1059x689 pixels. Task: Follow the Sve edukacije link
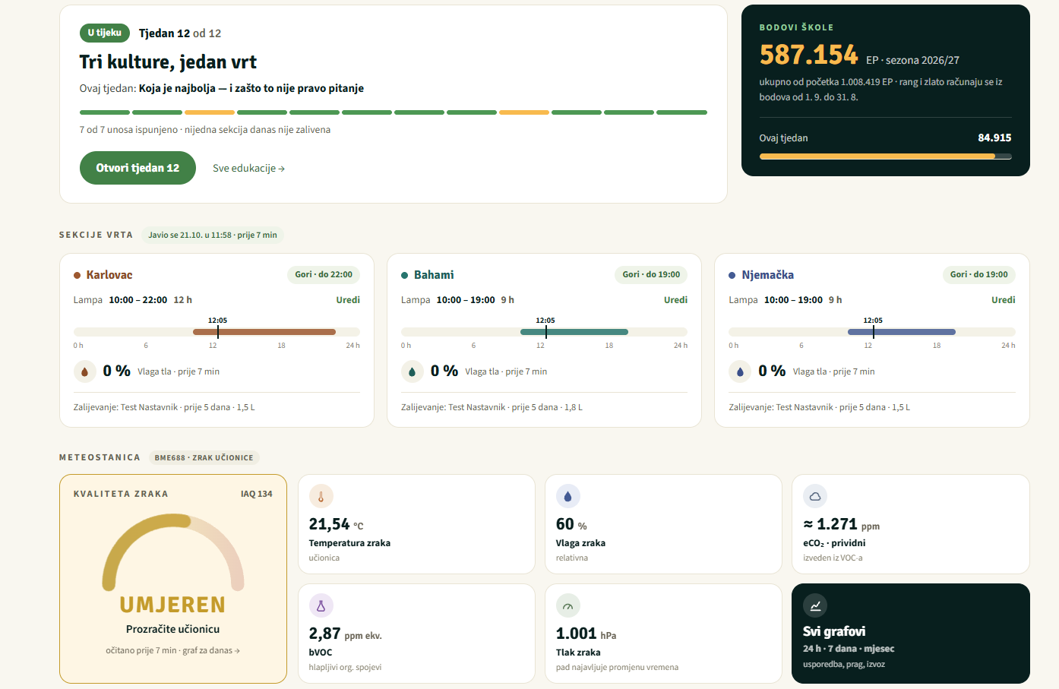point(248,168)
